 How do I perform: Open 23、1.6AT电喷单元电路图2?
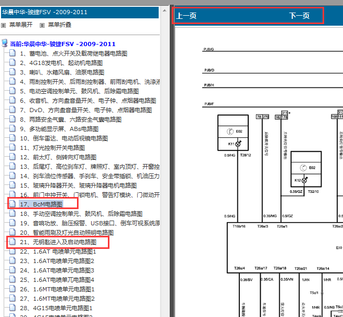coord(57,261)
